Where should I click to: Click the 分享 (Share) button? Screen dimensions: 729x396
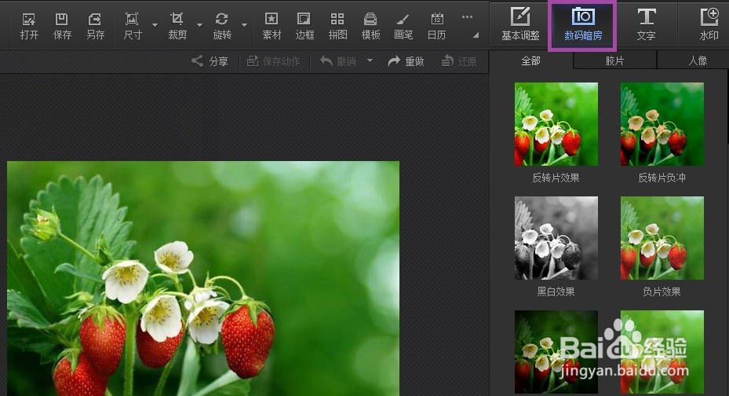pos(210,61)
